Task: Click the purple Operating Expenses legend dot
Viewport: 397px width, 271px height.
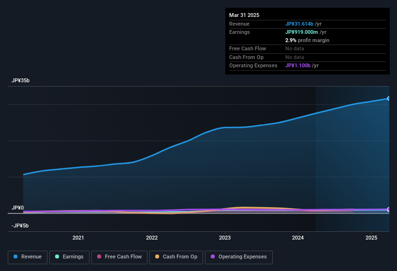Action: [x=213, y=256]
